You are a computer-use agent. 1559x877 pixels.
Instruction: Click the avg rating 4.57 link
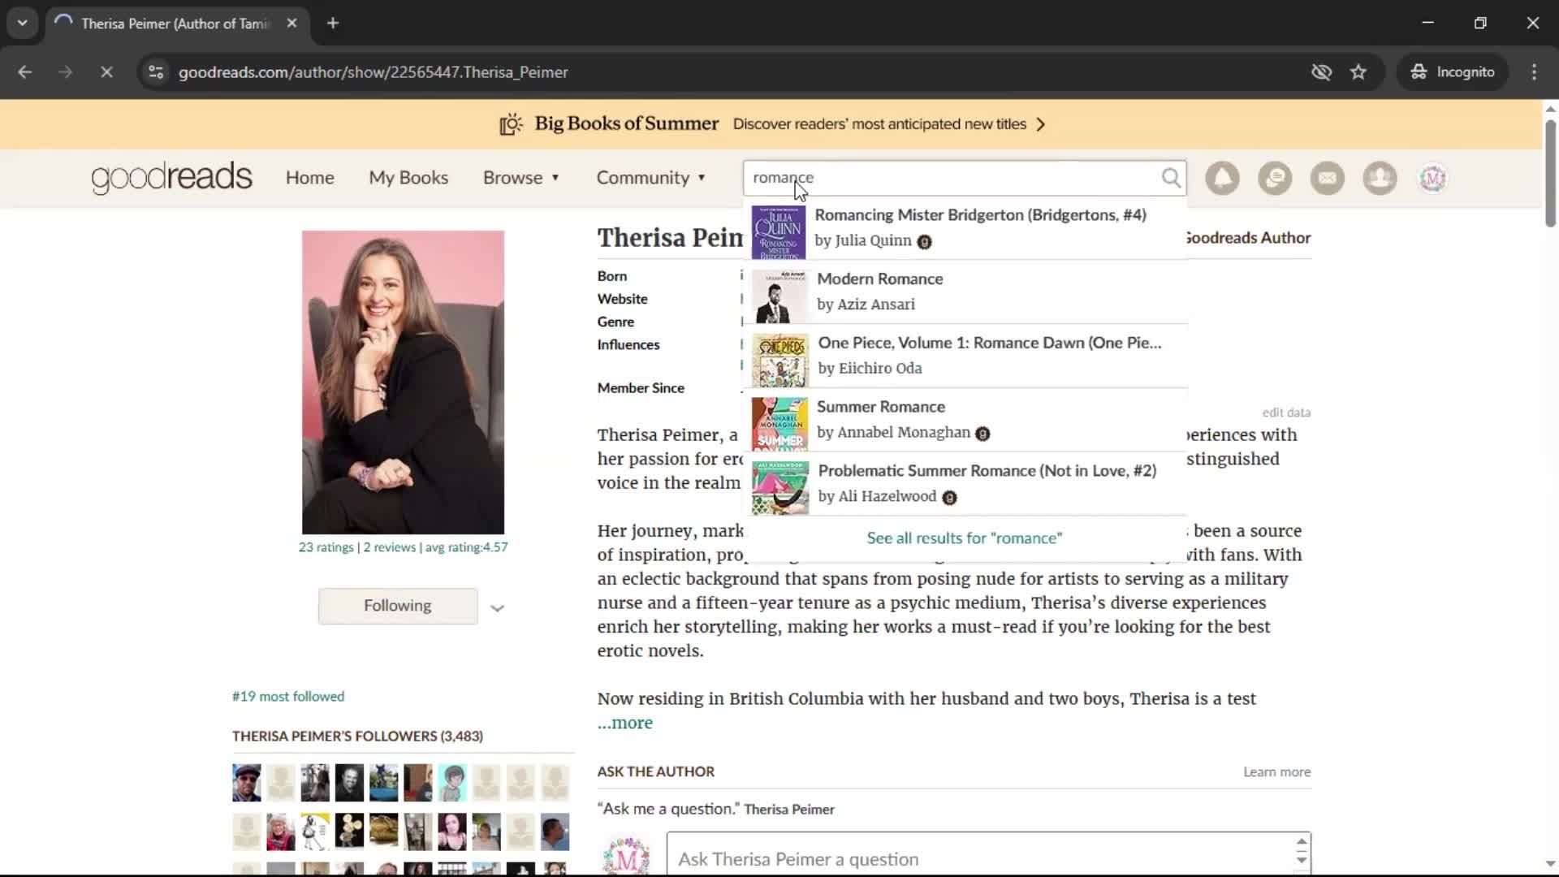(467, 547)
